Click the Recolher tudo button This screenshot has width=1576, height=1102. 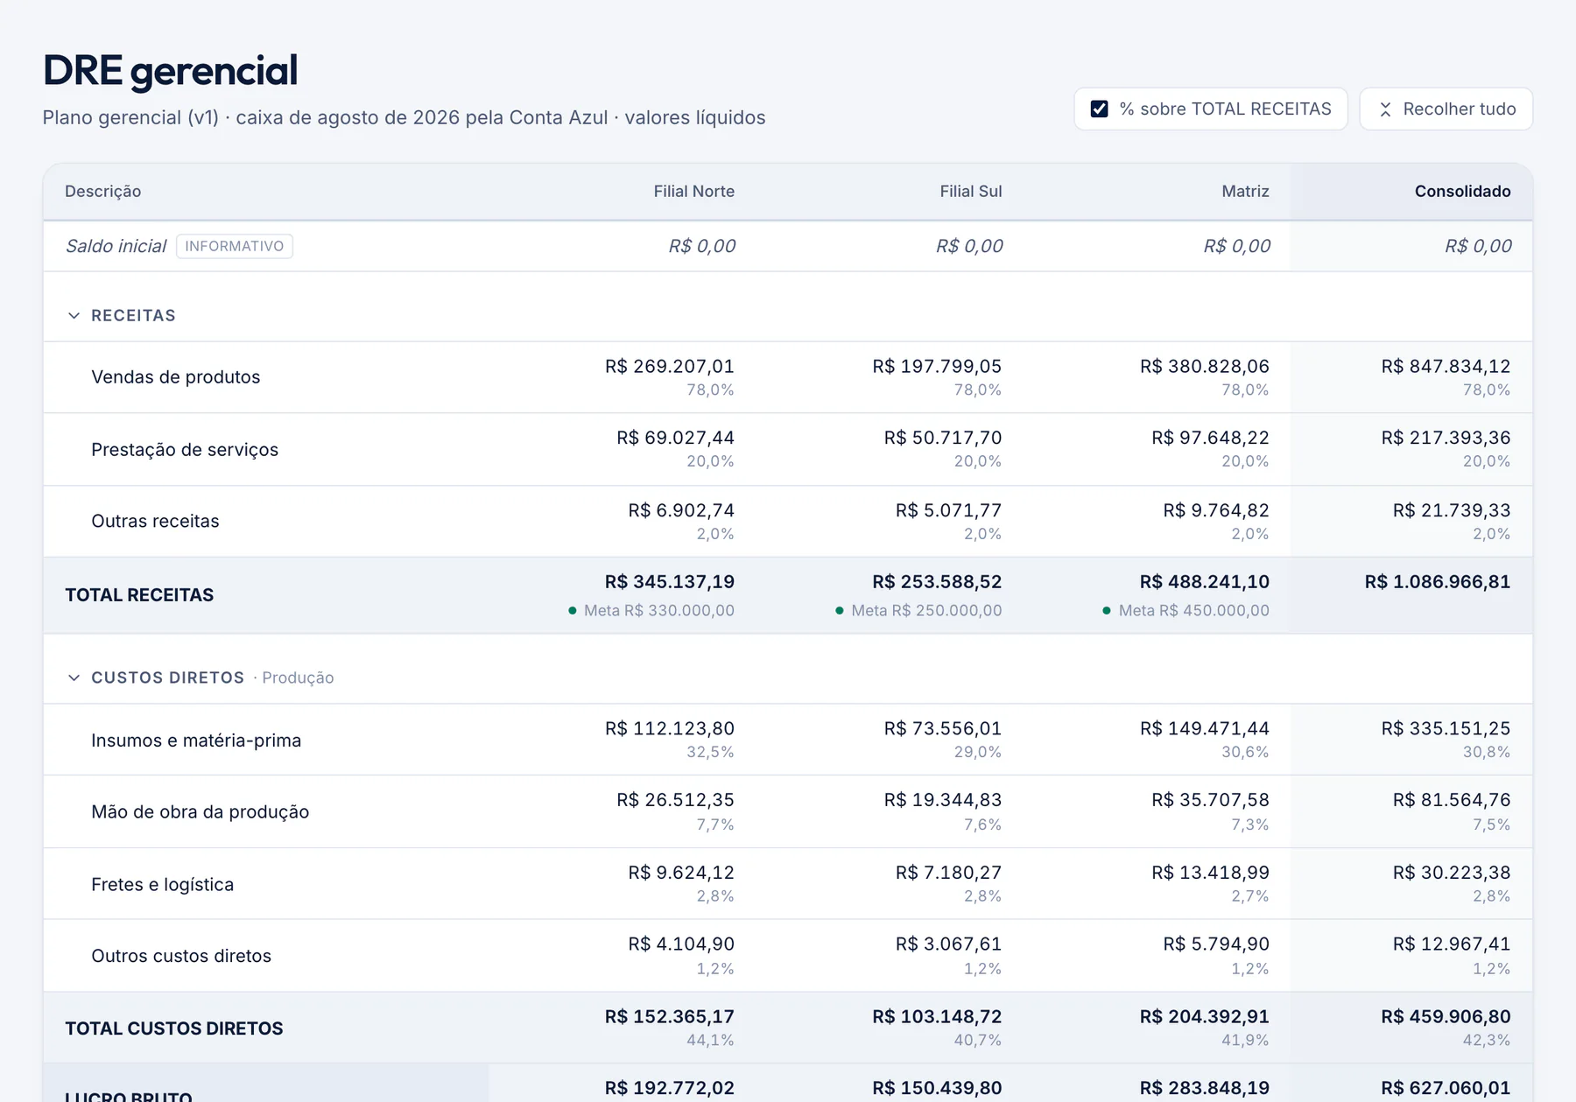(x=1446, y=109)
